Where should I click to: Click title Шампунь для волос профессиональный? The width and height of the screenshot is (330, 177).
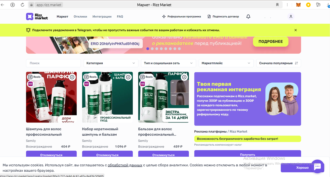tap(44, 132)
